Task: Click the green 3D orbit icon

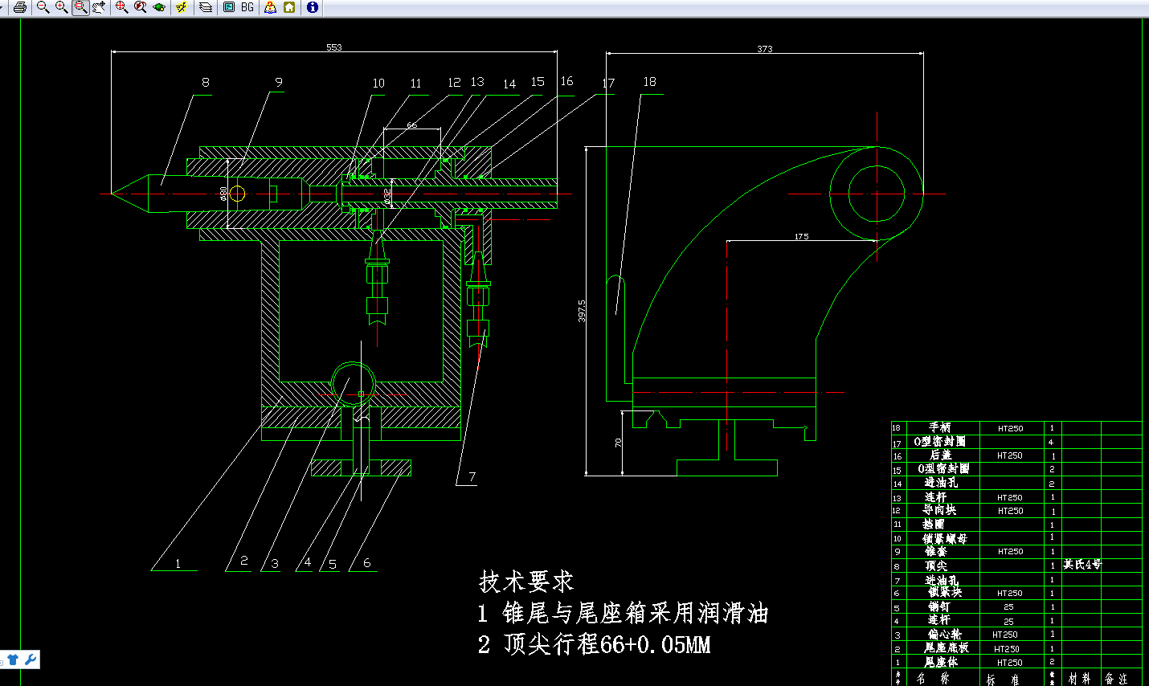Action: click(x=159, y=7)
